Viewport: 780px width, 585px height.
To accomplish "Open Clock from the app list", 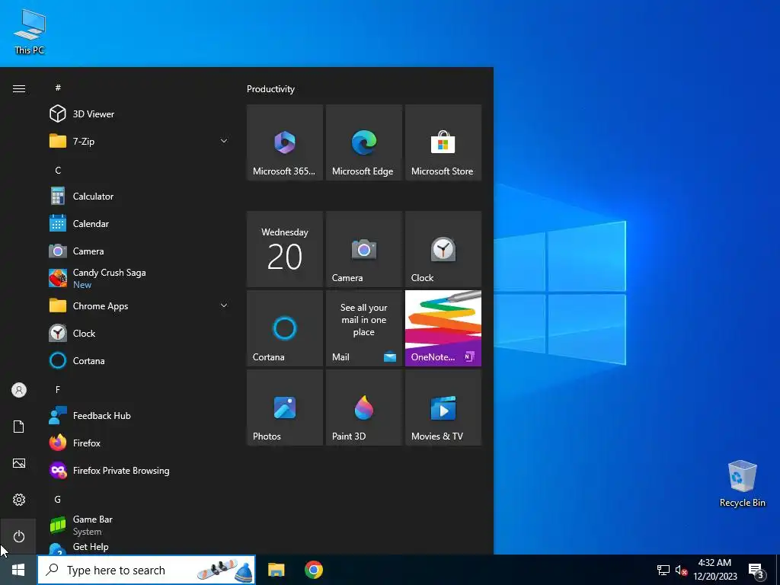I will (139, 334).
